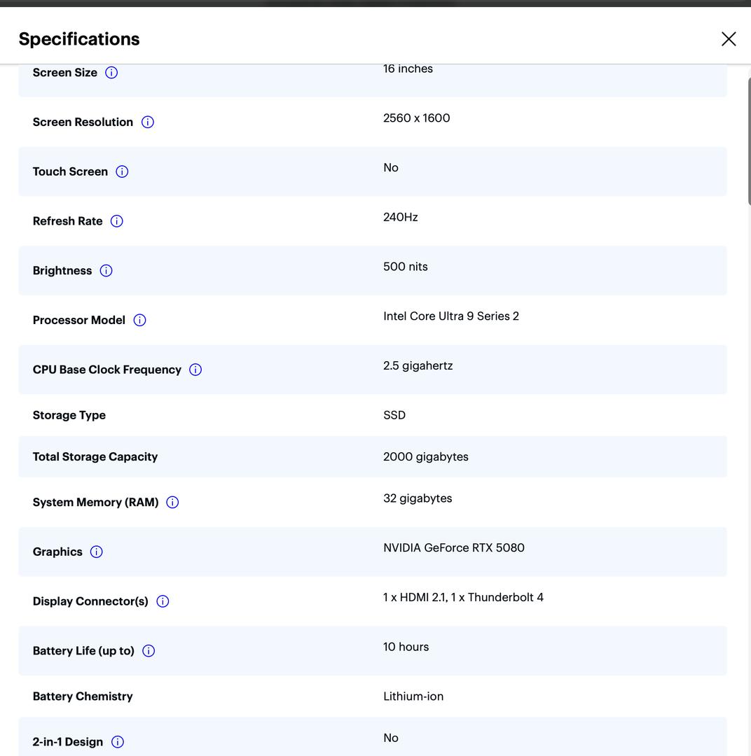The height and width of the screenshot is (756, 751).
Task: Open the Screen Resolution info tooltip icon
Action: tap(148, 122)
